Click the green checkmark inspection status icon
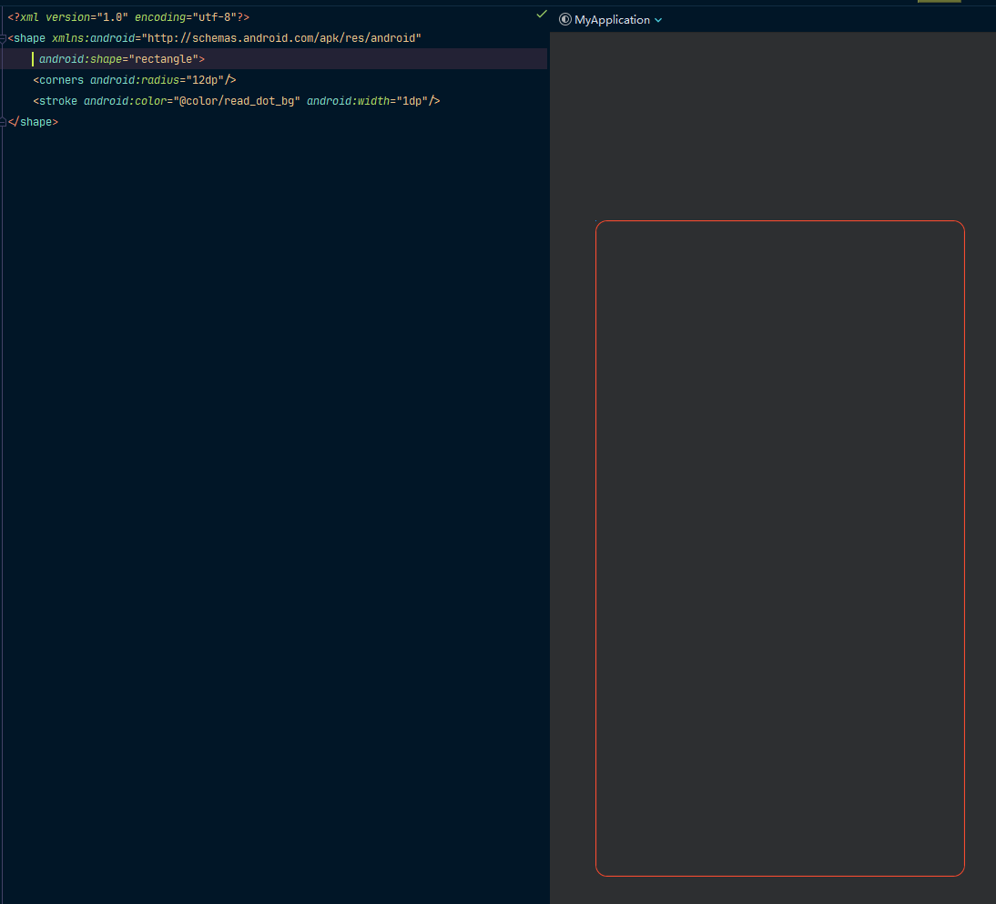996x904 pixels. click(x=542, y=15)
